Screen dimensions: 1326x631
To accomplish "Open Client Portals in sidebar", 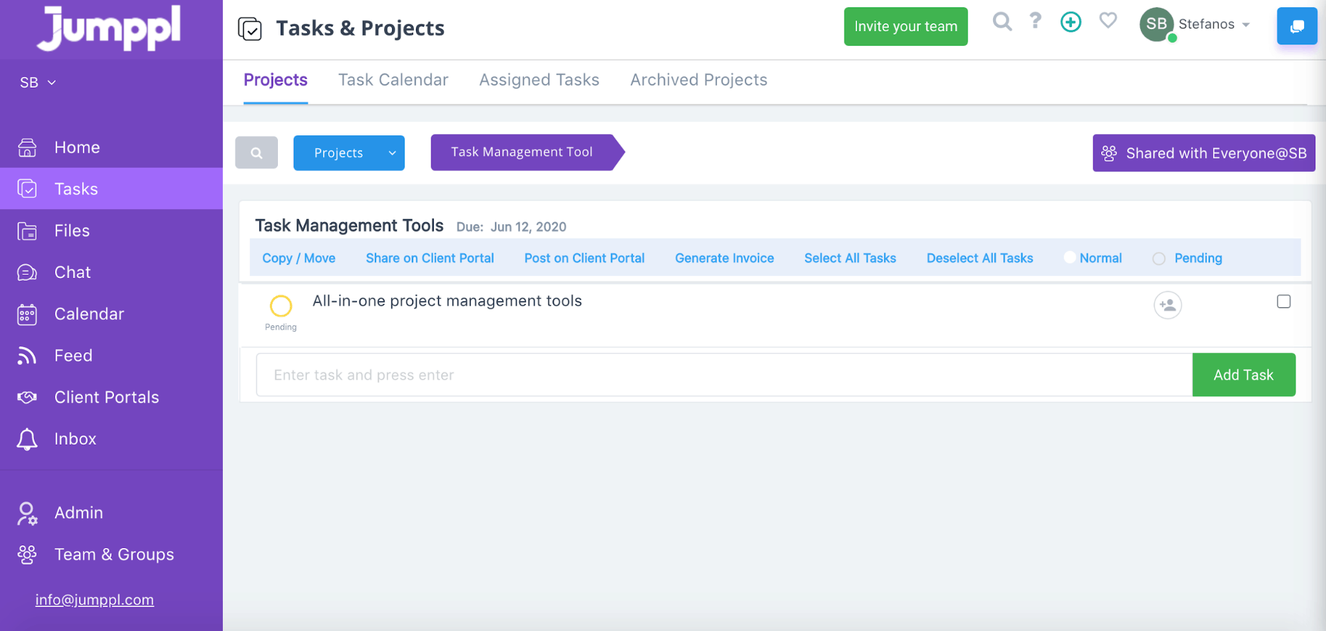I will pyautogui.click(x=111, y=397).
